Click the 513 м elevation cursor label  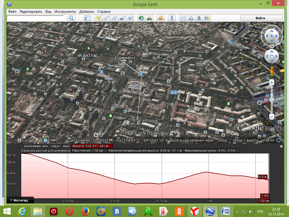pos(262,177)
